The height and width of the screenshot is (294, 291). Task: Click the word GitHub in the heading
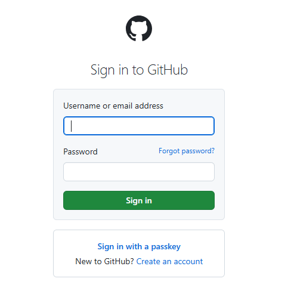[168, 70]
